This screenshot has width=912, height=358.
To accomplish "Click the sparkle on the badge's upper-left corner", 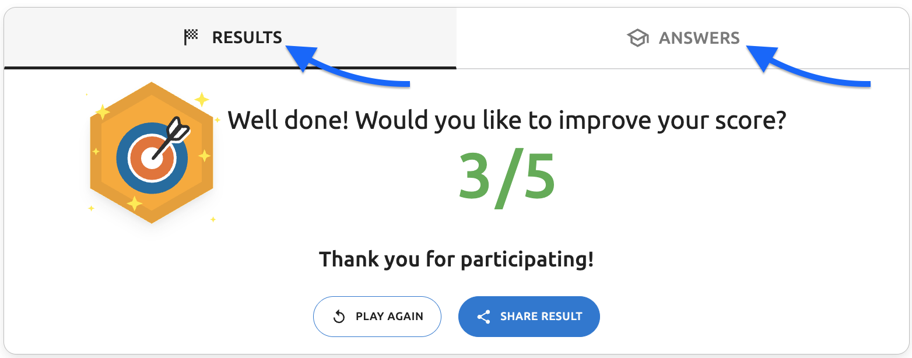I will coord(103,111).
